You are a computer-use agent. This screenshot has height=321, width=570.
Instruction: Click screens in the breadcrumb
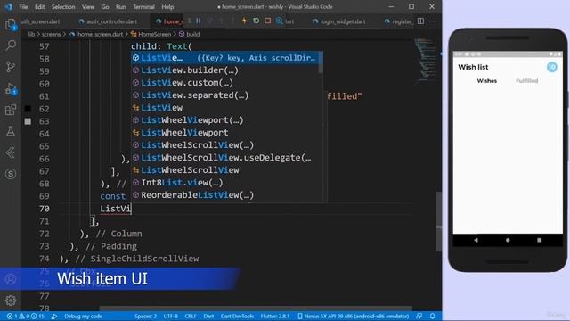[x=51, y=34]
